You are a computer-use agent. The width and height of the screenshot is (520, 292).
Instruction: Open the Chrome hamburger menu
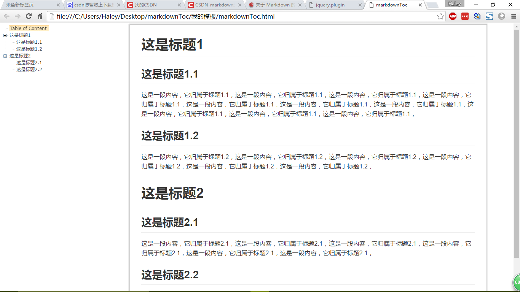514,16
